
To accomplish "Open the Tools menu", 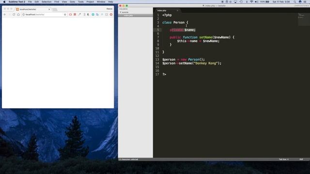I will [81, 2].
